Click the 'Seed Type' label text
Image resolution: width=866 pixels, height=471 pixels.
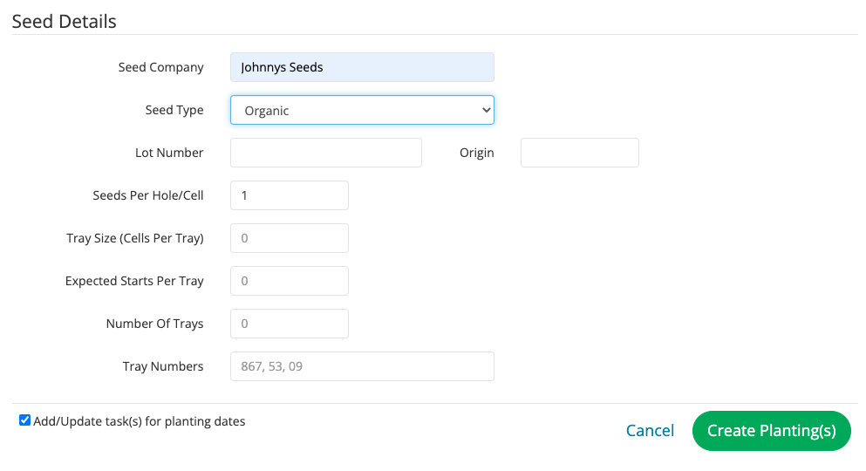click(174, 110)
